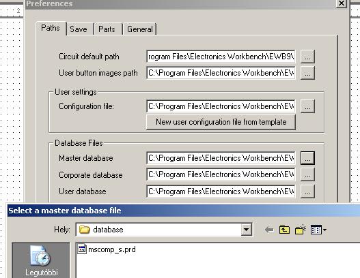The image size is (360, 278).
Task: Select the mscomp_s.prd file name
Action: [112, 249]
